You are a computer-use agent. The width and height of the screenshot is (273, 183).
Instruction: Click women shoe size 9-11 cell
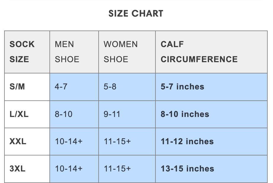[x=112, y=114]
